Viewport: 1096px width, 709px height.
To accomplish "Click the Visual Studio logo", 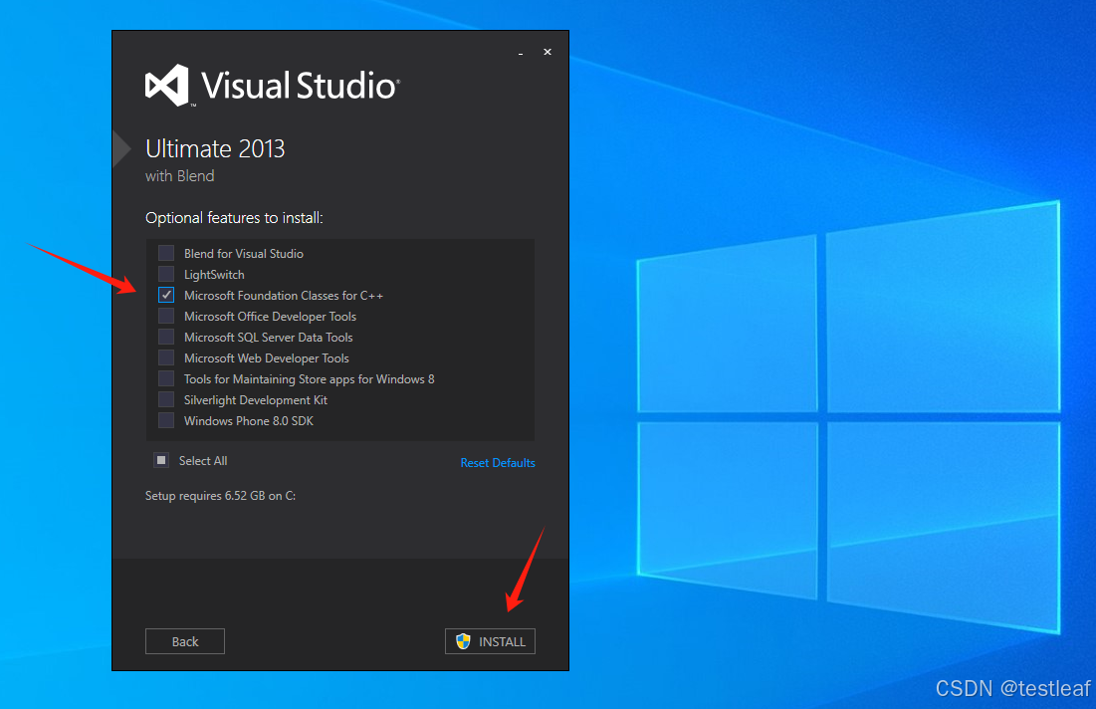I will tap(167, 84).
